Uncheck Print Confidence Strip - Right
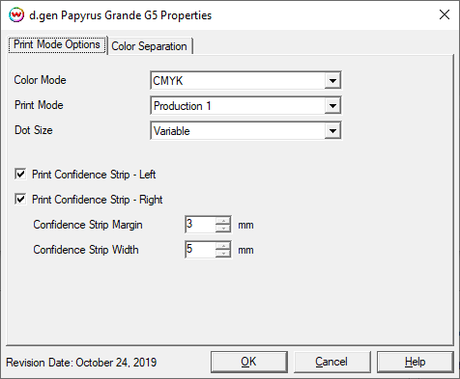Viewport: 460px width, 379px height. point(20,200)
